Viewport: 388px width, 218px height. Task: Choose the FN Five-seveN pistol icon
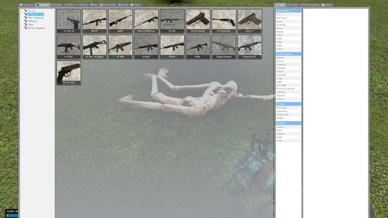tap(198, 21)
